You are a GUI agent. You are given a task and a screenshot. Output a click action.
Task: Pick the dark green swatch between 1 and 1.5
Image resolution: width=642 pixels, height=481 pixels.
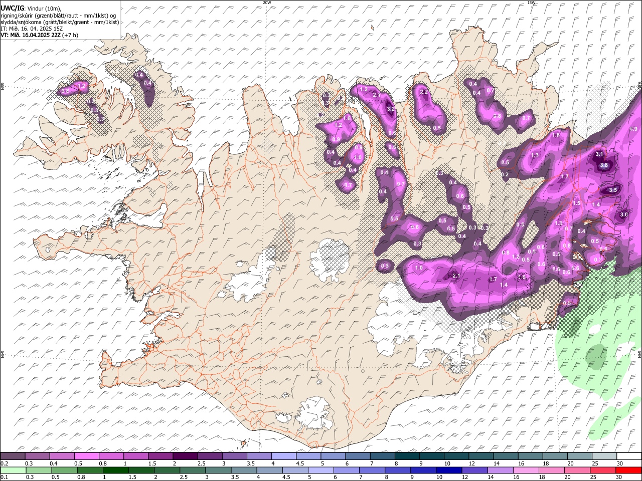(115, 470)
